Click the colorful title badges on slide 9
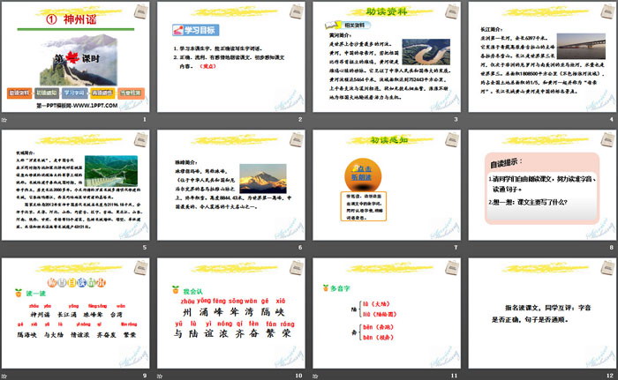Image resolution: width=618 pixels, height=380 pixels. click(x=76, y=282)
